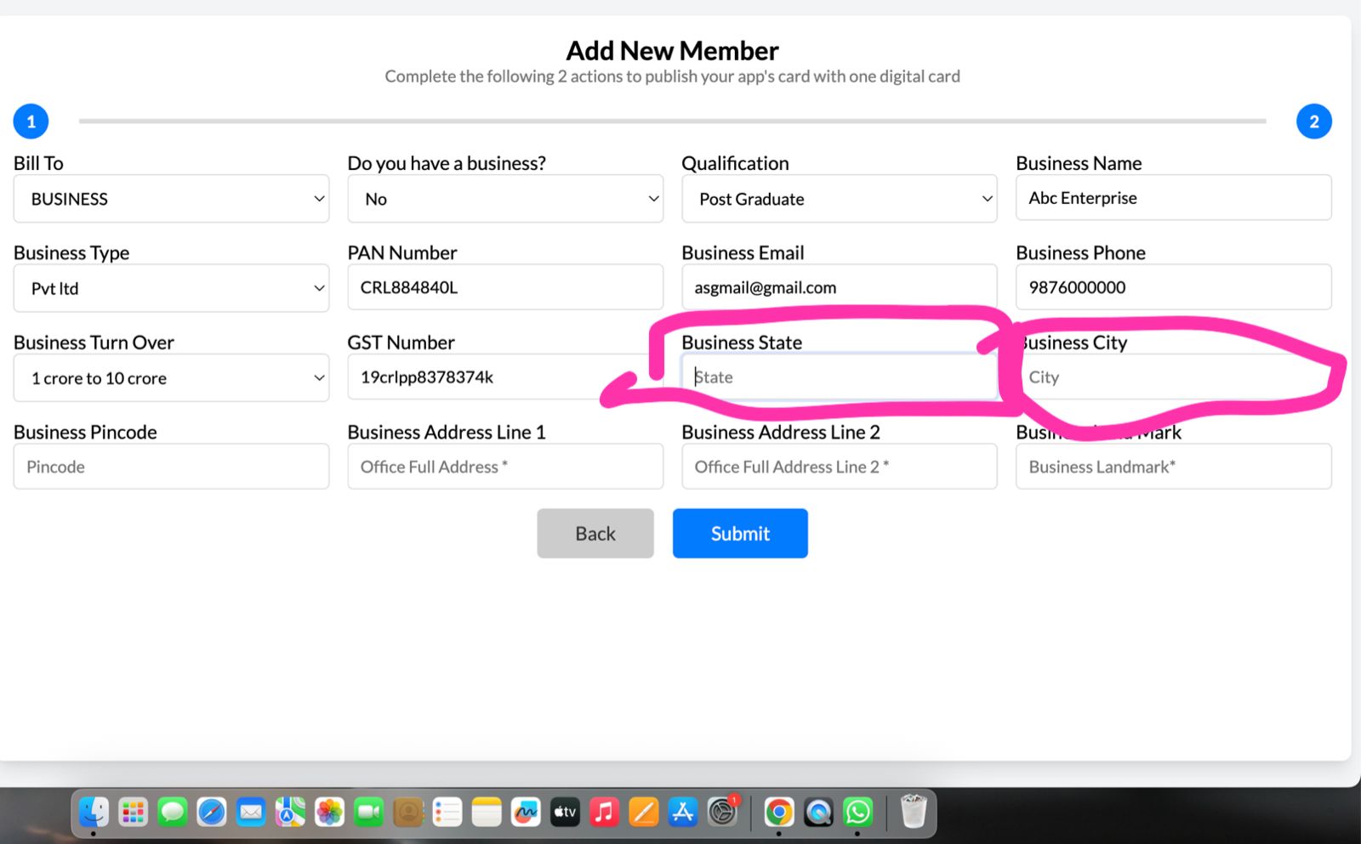Open the Music app in dock
This screenshot has width=1361, height=844.
point(604,813)
